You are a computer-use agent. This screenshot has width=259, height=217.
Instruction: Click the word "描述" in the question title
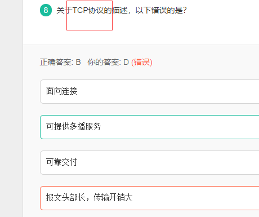120,10
